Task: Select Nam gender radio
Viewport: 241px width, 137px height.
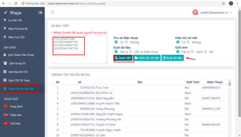Action: 192,52
